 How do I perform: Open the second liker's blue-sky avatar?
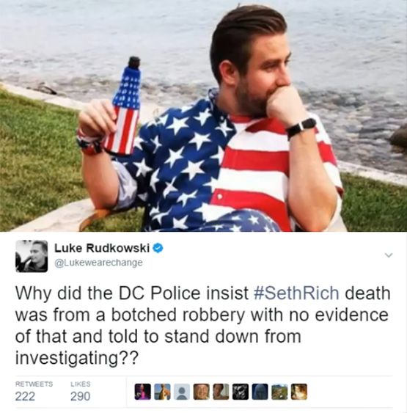coord(162,392)
